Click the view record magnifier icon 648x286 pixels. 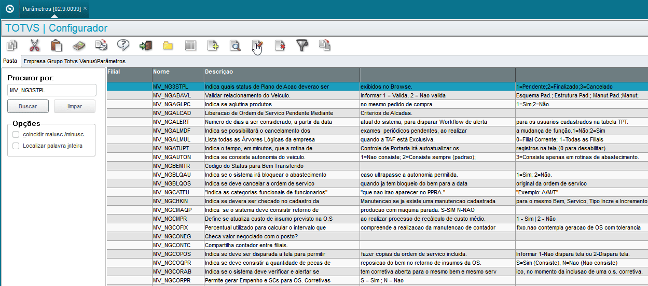click(x=235, y=45)
